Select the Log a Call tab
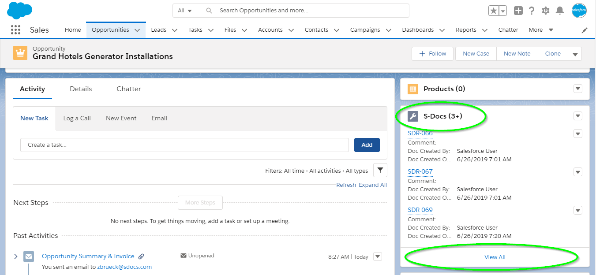This screenshot has width=596, height=275. pos(77,118)
